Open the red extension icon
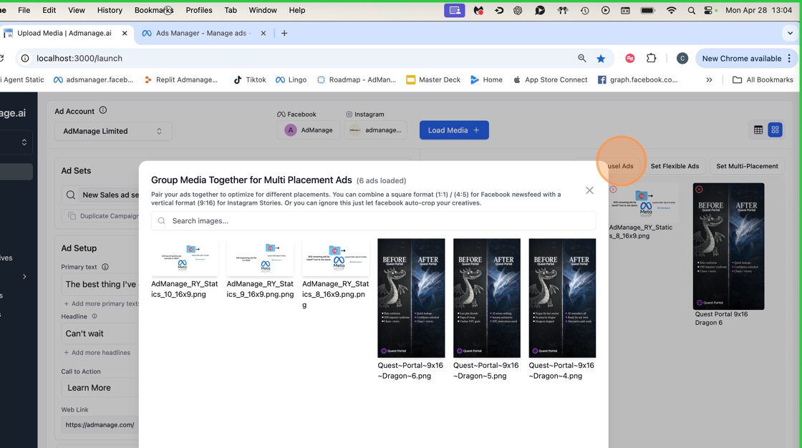 [x=630, y=58]
